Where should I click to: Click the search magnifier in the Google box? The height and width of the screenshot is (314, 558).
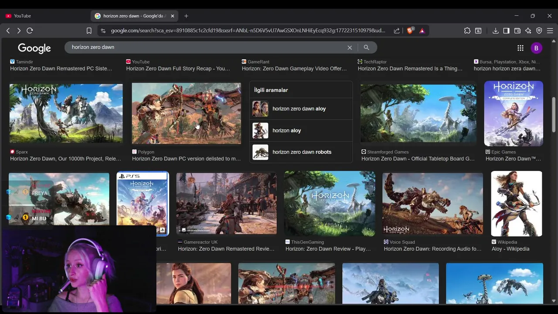(x=366, y=48)
